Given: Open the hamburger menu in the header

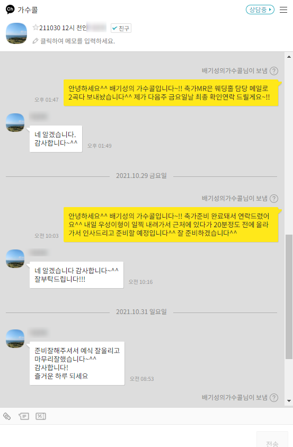Looking at the screenshot, I should point(283,10).
